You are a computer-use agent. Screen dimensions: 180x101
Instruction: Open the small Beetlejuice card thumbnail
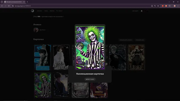coord(43,85)
